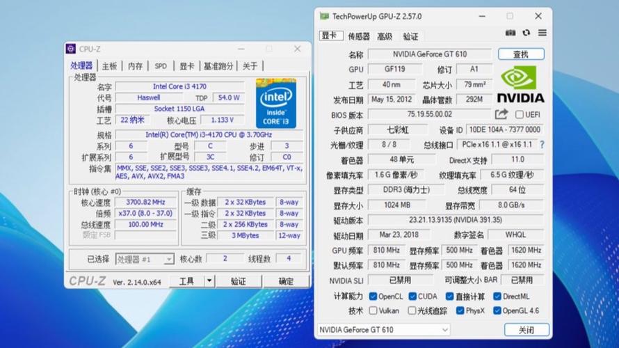Toggle the UEFI checkbox
619x348 pixels.
coord(519,115)
